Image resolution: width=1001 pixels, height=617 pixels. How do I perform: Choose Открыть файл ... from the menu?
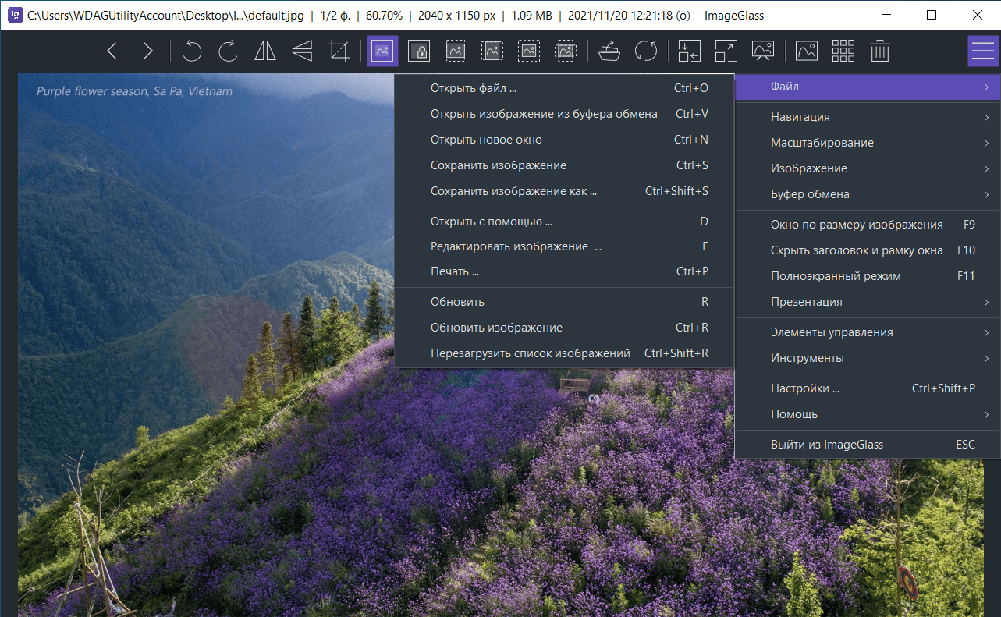click(565, 88)
